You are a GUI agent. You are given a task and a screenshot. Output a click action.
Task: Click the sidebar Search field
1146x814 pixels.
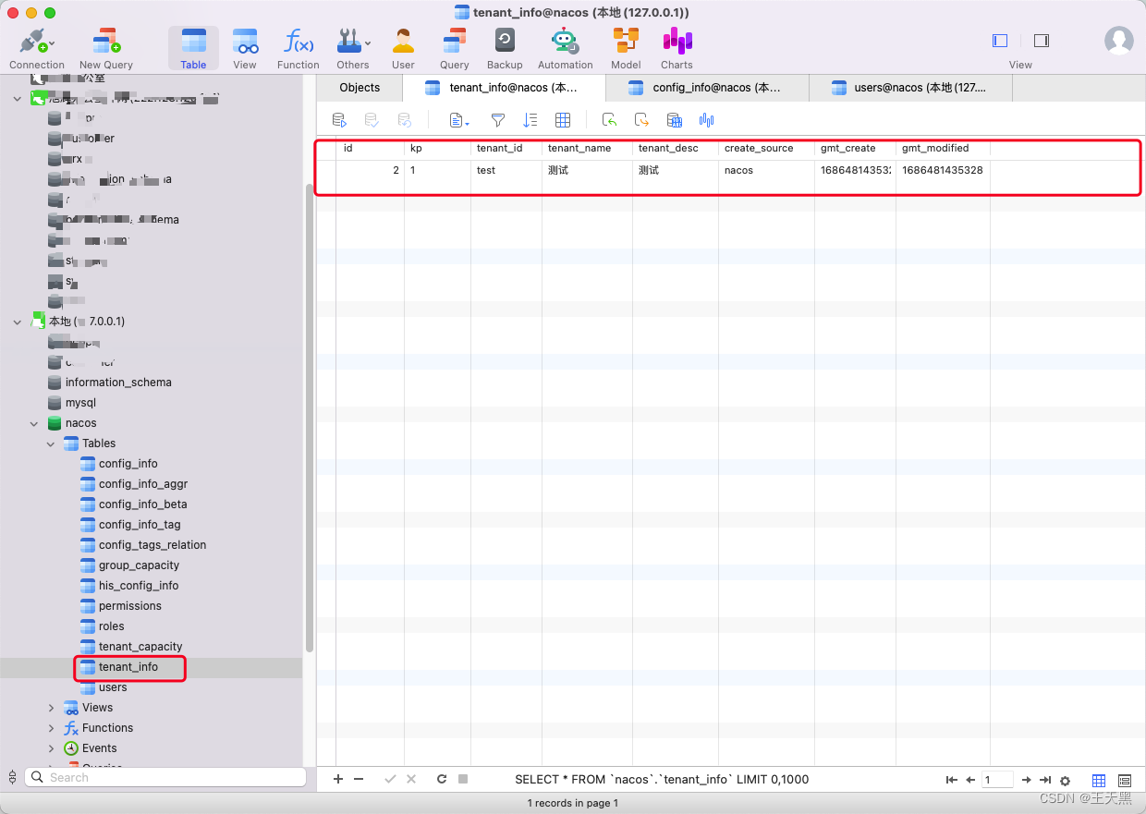[x=165, y=777]
